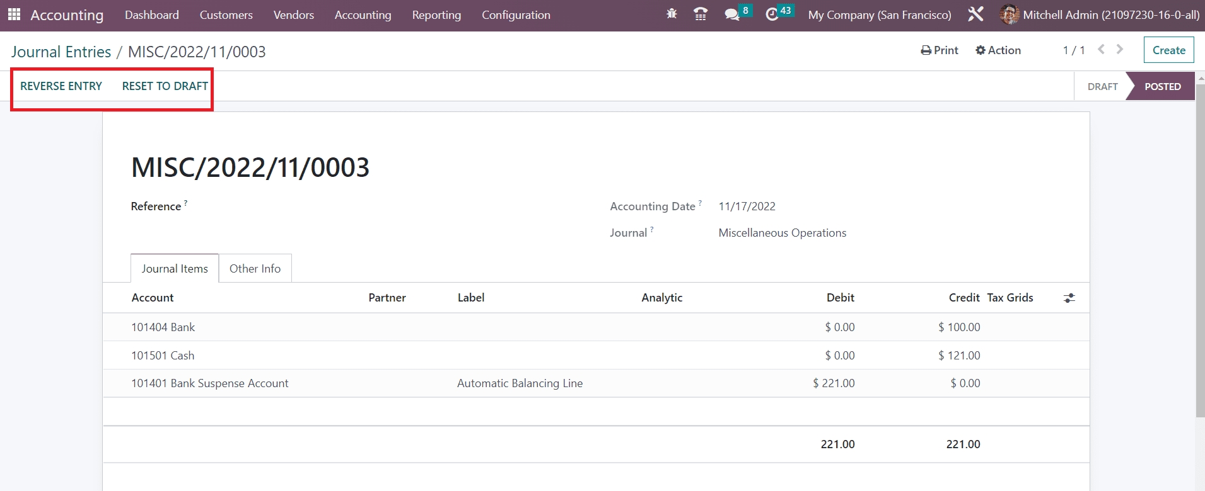
Task: Go to previous record arrow
Action: pos(1101,49)
